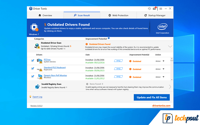Click the orange warning icon by Outdated Drivers Found
Screen dimensions: 200x125
86,44
